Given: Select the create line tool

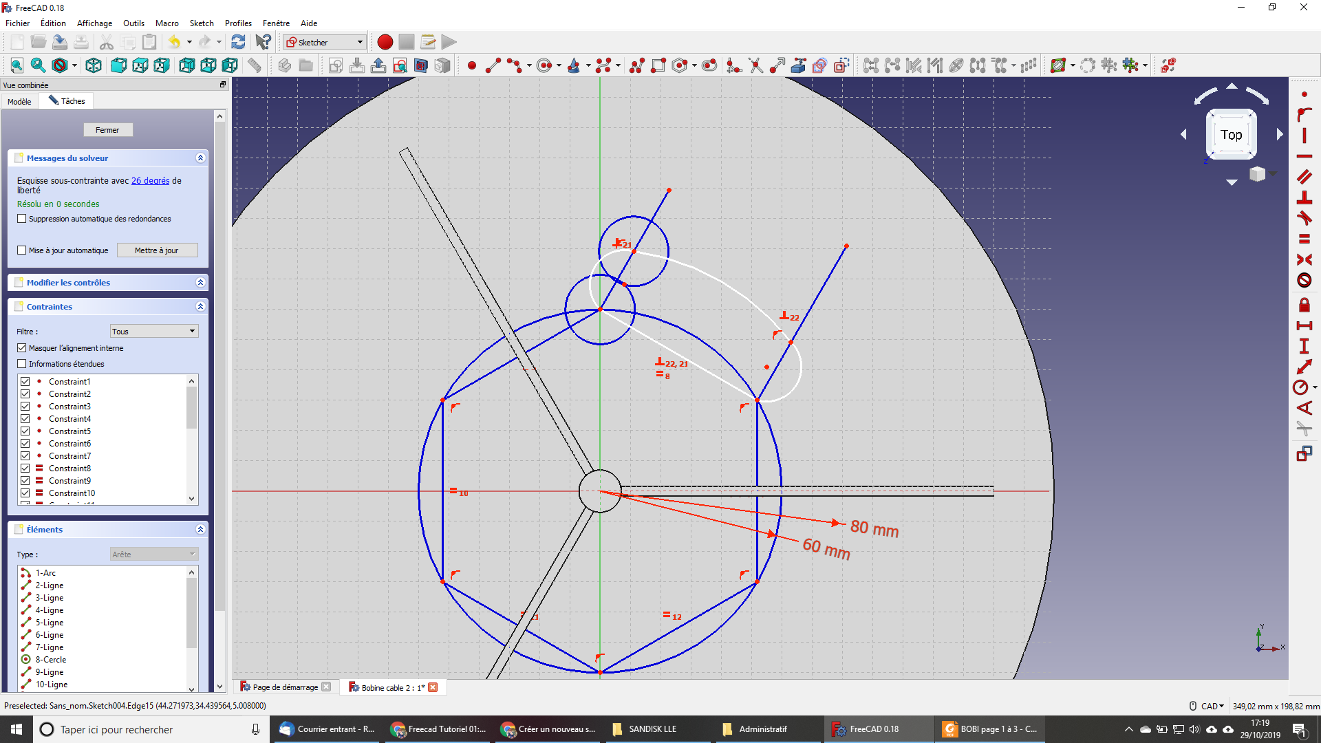Looking at the screenshot, I should tap(493, 65).
